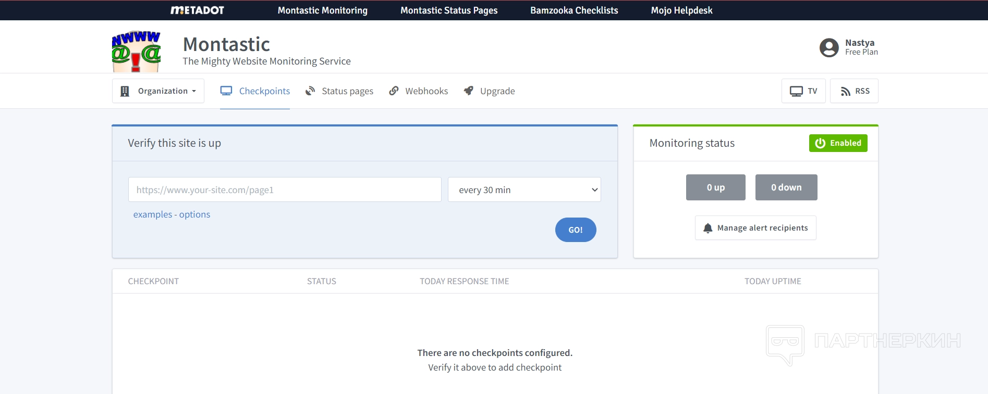
Task: Click the 0 up status button
Action: coord(716,187)
